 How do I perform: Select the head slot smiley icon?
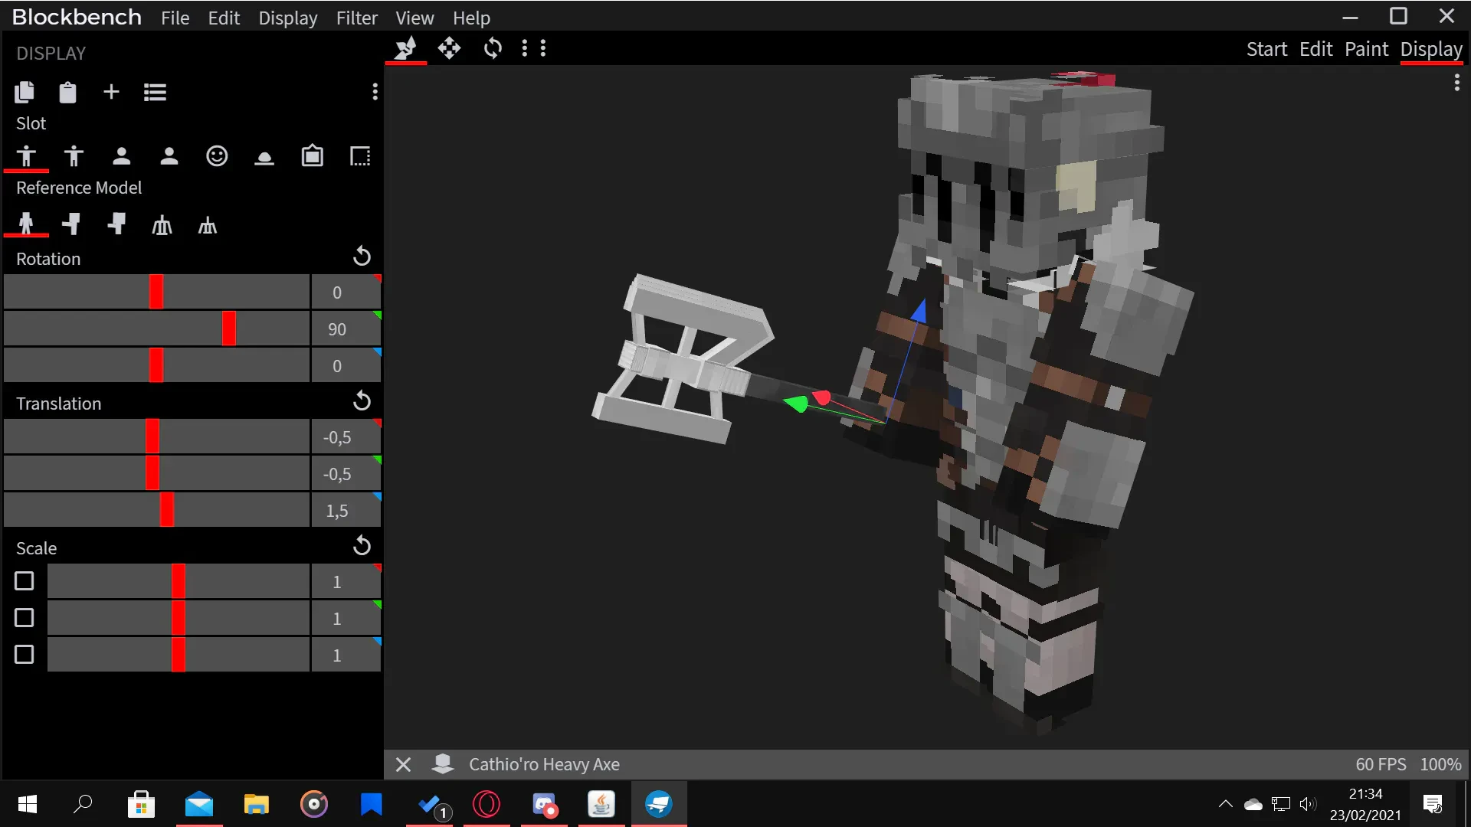(x=217, y=156)
